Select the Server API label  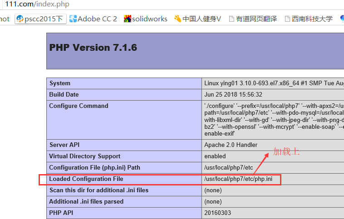pos(64,145)
